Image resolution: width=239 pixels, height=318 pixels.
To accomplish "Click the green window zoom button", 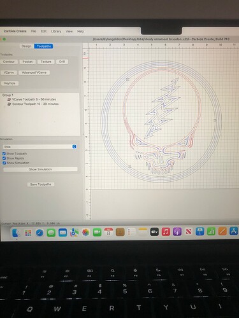I will tap(4, 39).
